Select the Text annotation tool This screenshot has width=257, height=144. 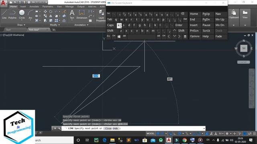72,14
